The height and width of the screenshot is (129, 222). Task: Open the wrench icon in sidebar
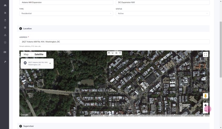click(x=5, y=62)
